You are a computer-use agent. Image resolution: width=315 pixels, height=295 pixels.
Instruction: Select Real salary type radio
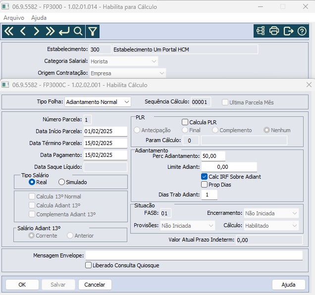click(32, 182)
